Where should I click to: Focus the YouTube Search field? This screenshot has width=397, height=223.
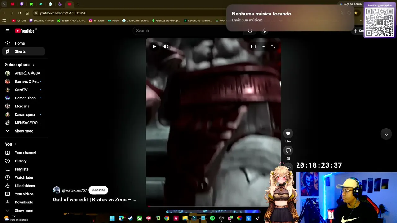coord(188,31)
